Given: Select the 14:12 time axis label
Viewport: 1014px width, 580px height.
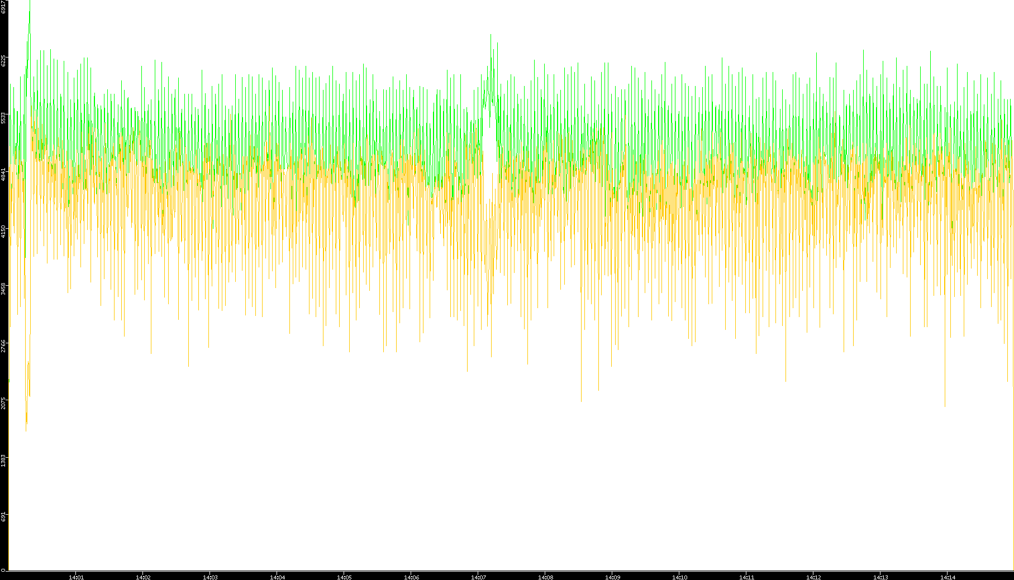Looking at the screenshot, I should coord(813,577).
